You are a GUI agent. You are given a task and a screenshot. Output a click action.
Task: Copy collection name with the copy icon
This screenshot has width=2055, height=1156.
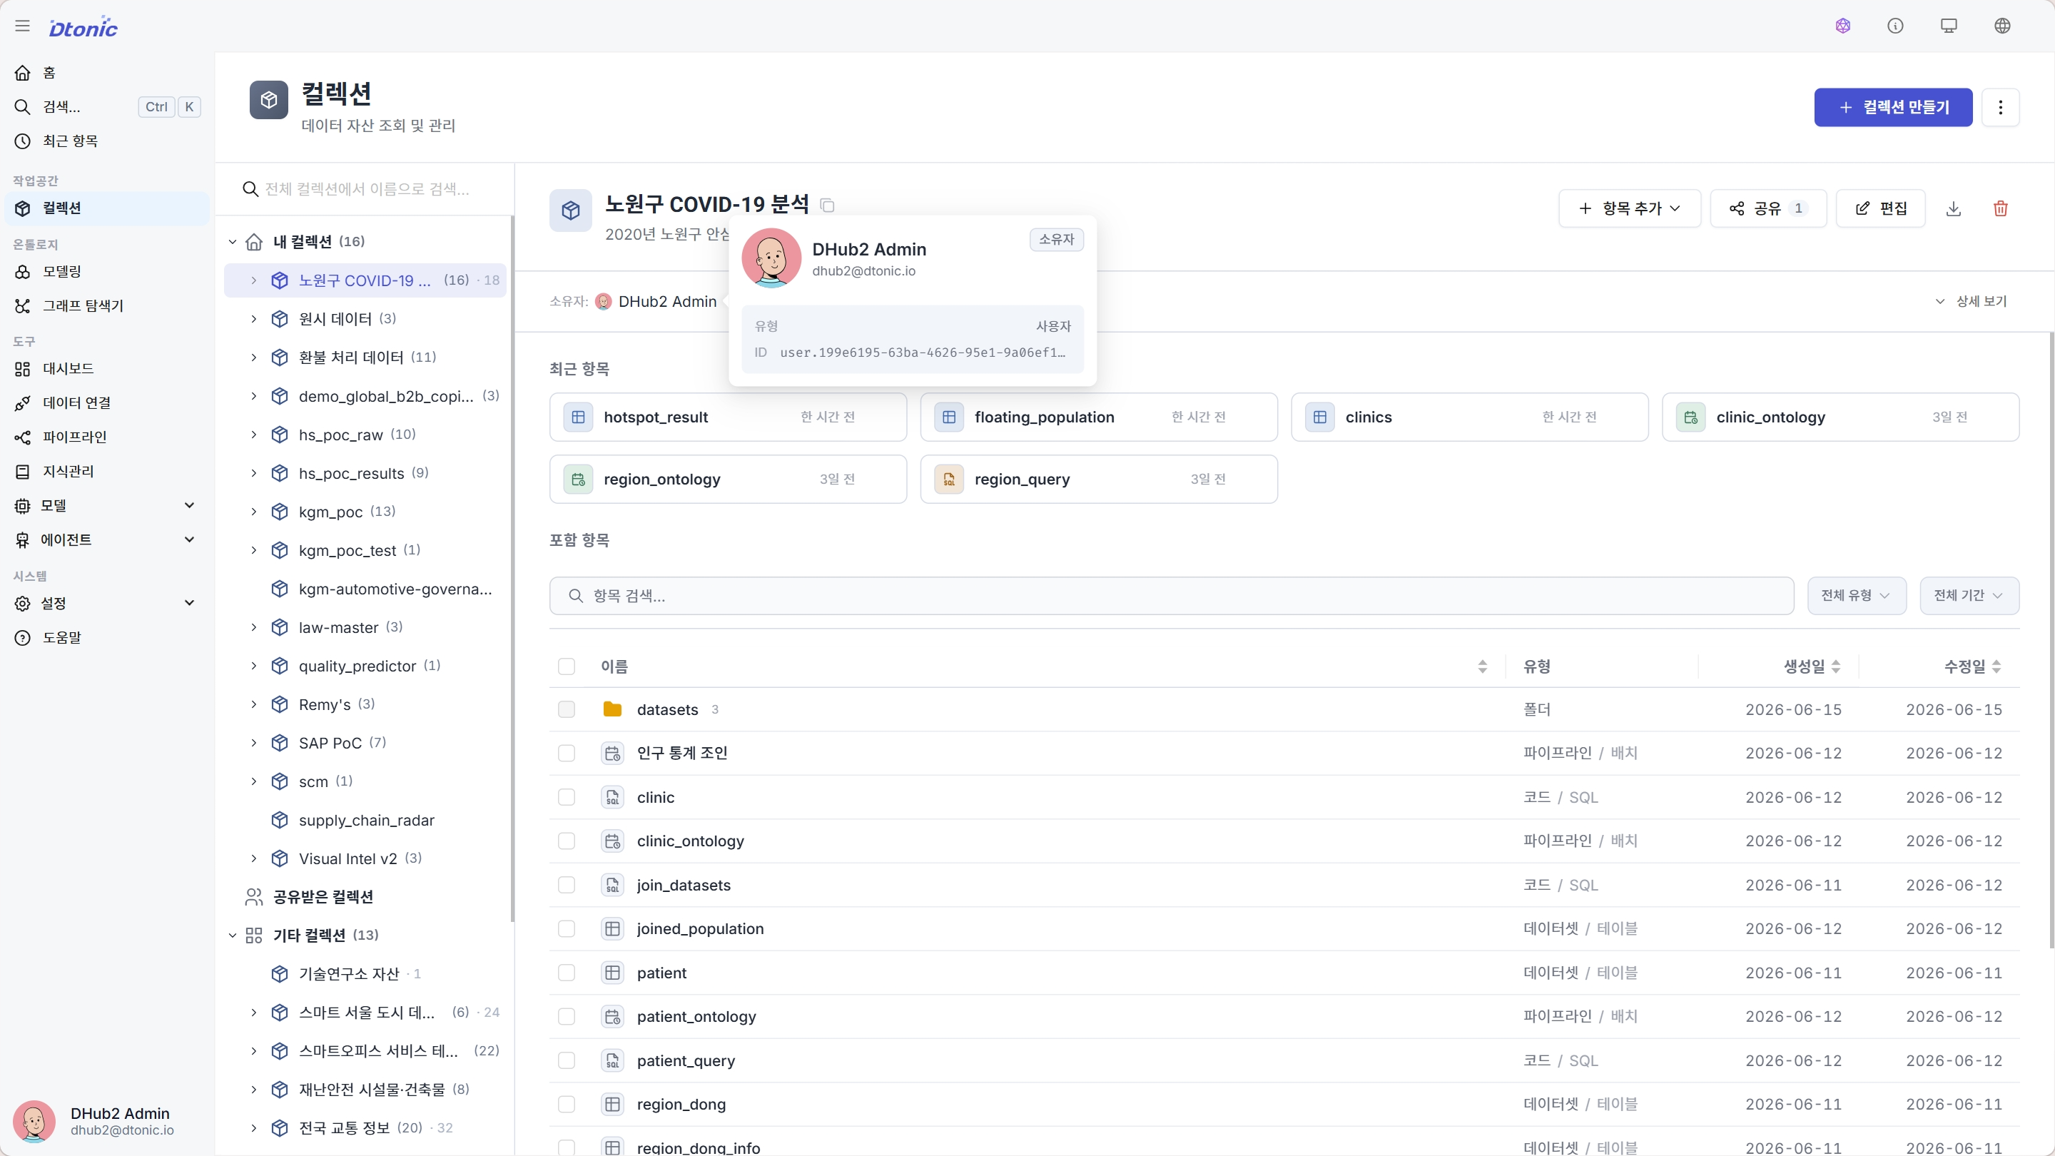point(827,206)
